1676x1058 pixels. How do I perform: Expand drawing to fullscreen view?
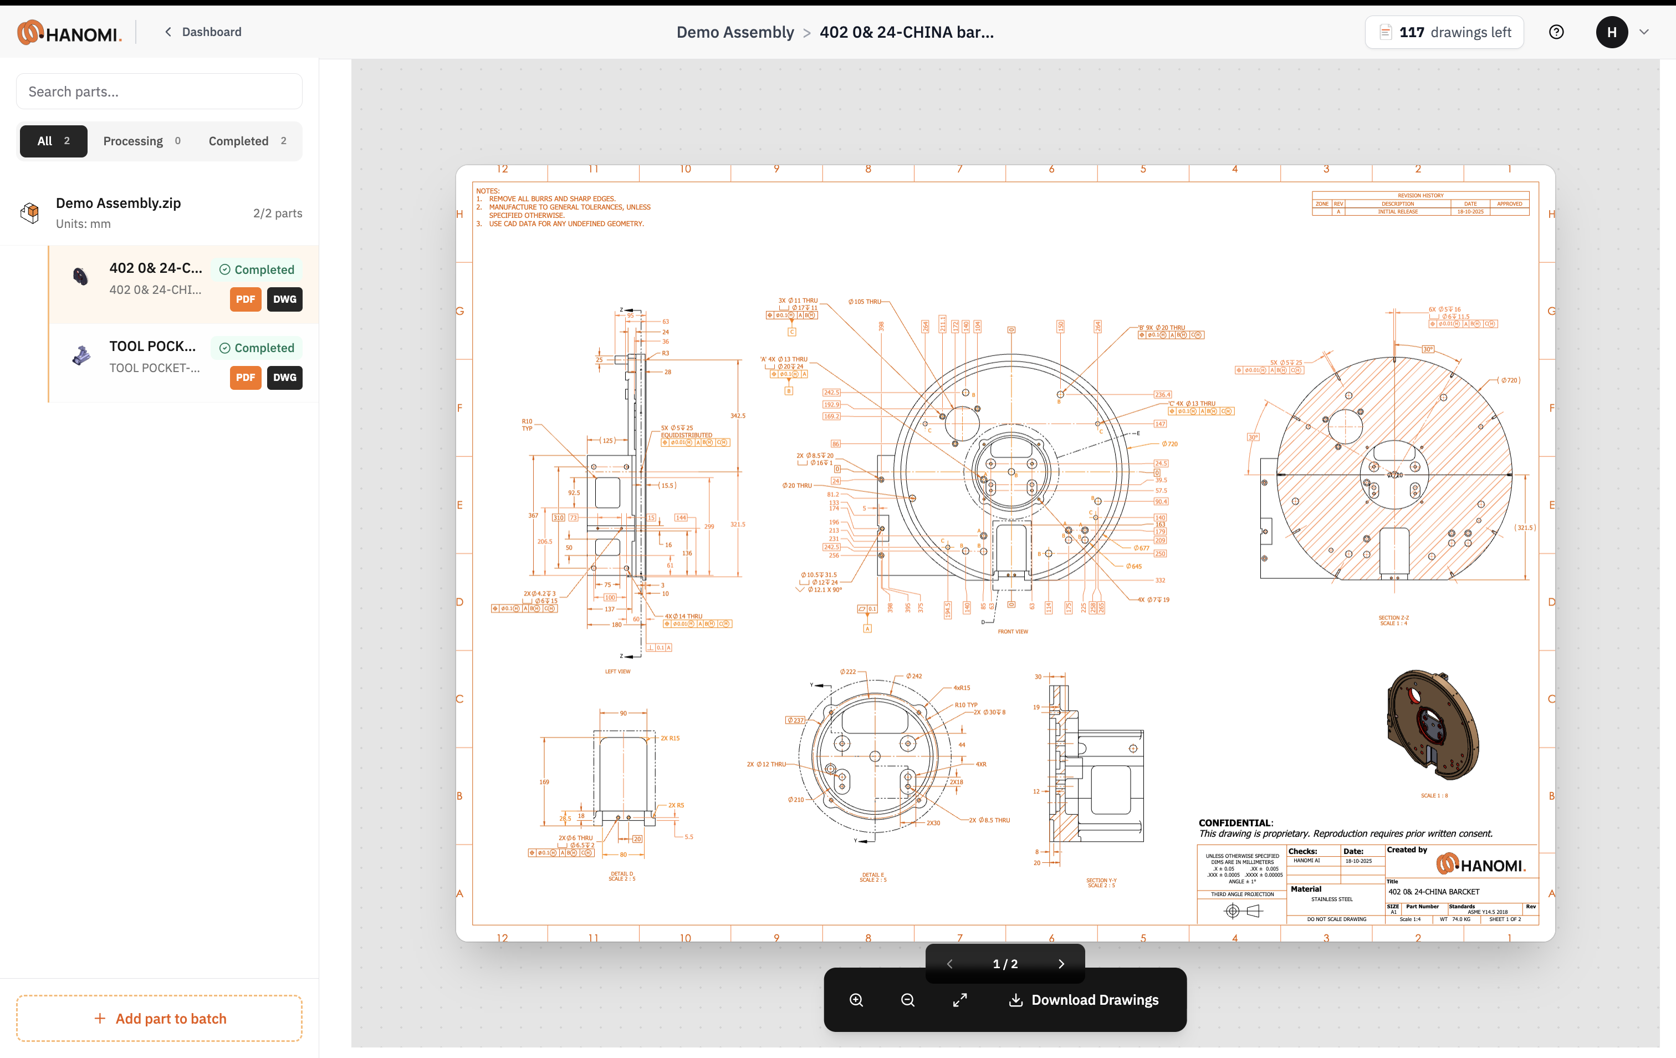point(960,999)
